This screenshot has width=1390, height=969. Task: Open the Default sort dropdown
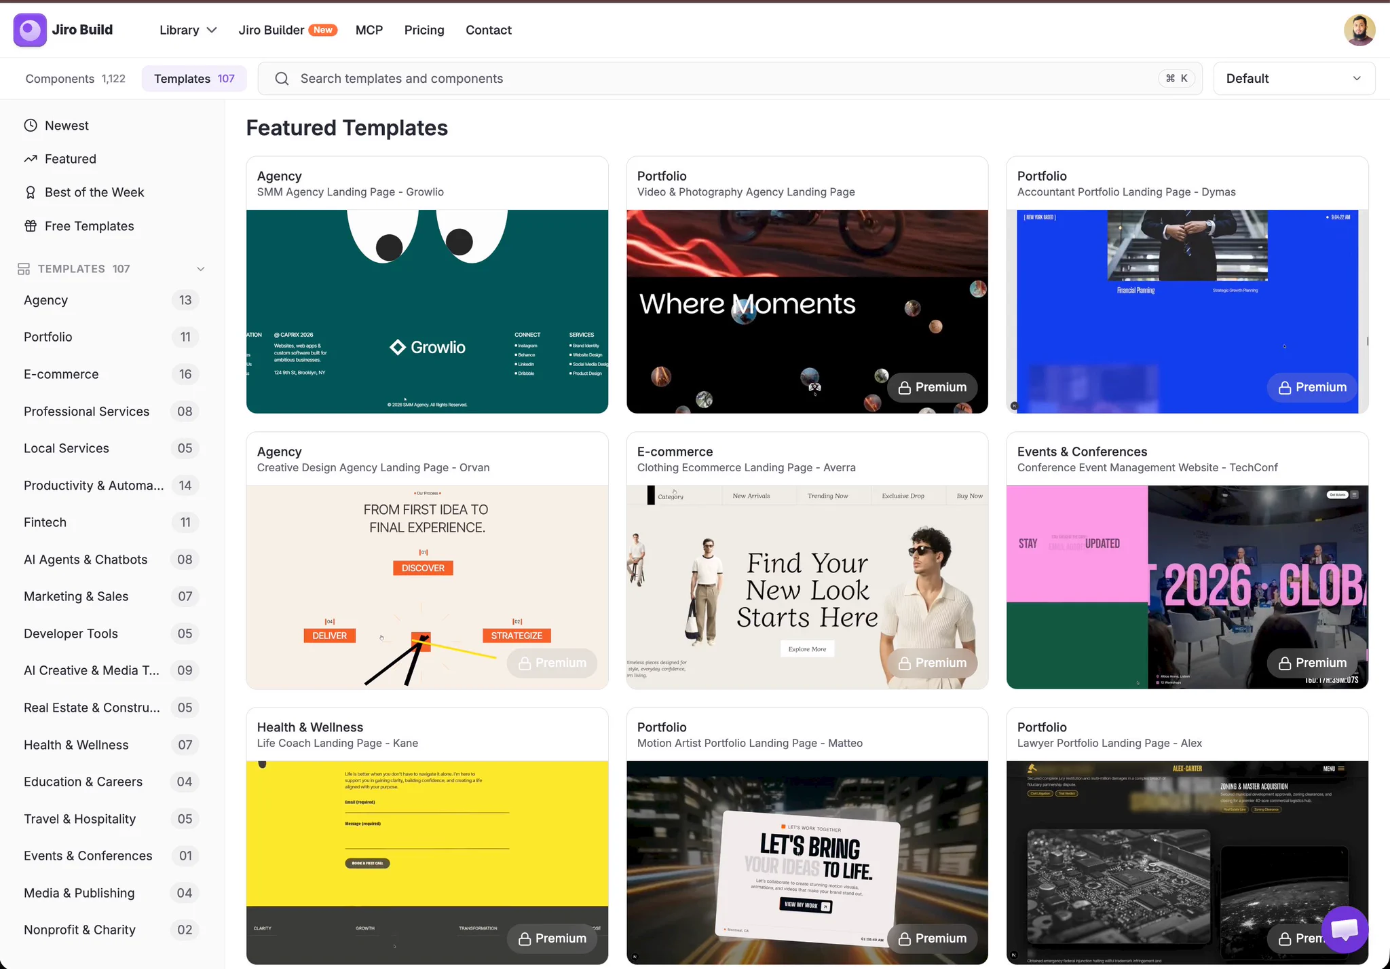[1294, 79]
